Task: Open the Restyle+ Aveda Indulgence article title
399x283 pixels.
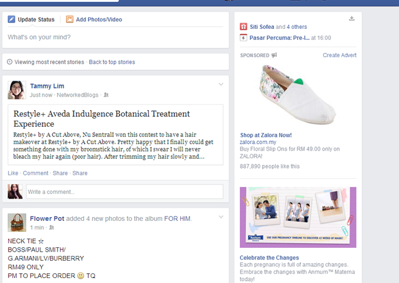Action: (102, 119)
